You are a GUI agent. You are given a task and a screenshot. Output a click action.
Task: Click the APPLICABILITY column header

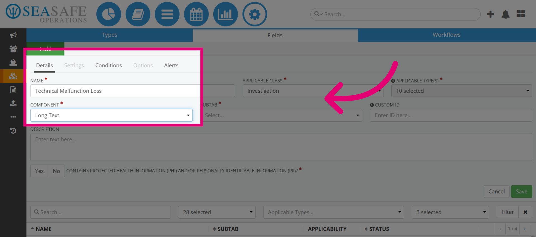pos(327,229)
